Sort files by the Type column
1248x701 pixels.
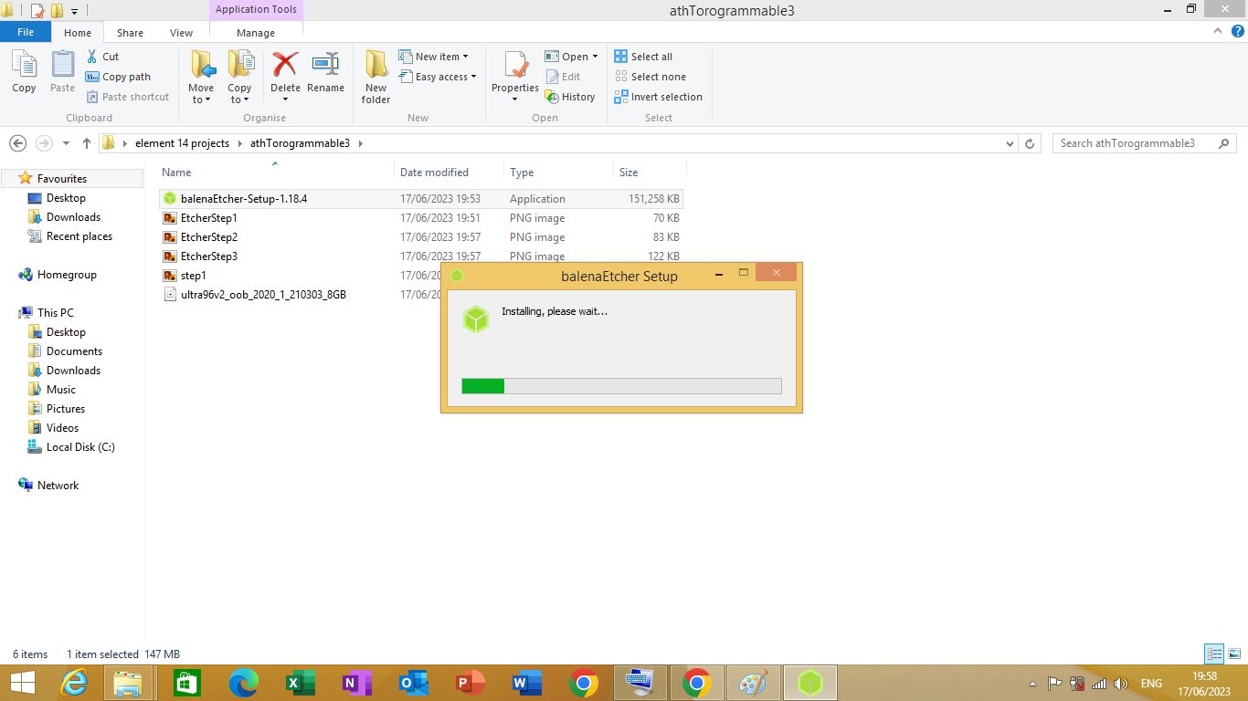pyautogui.click(x=558, y=173)
